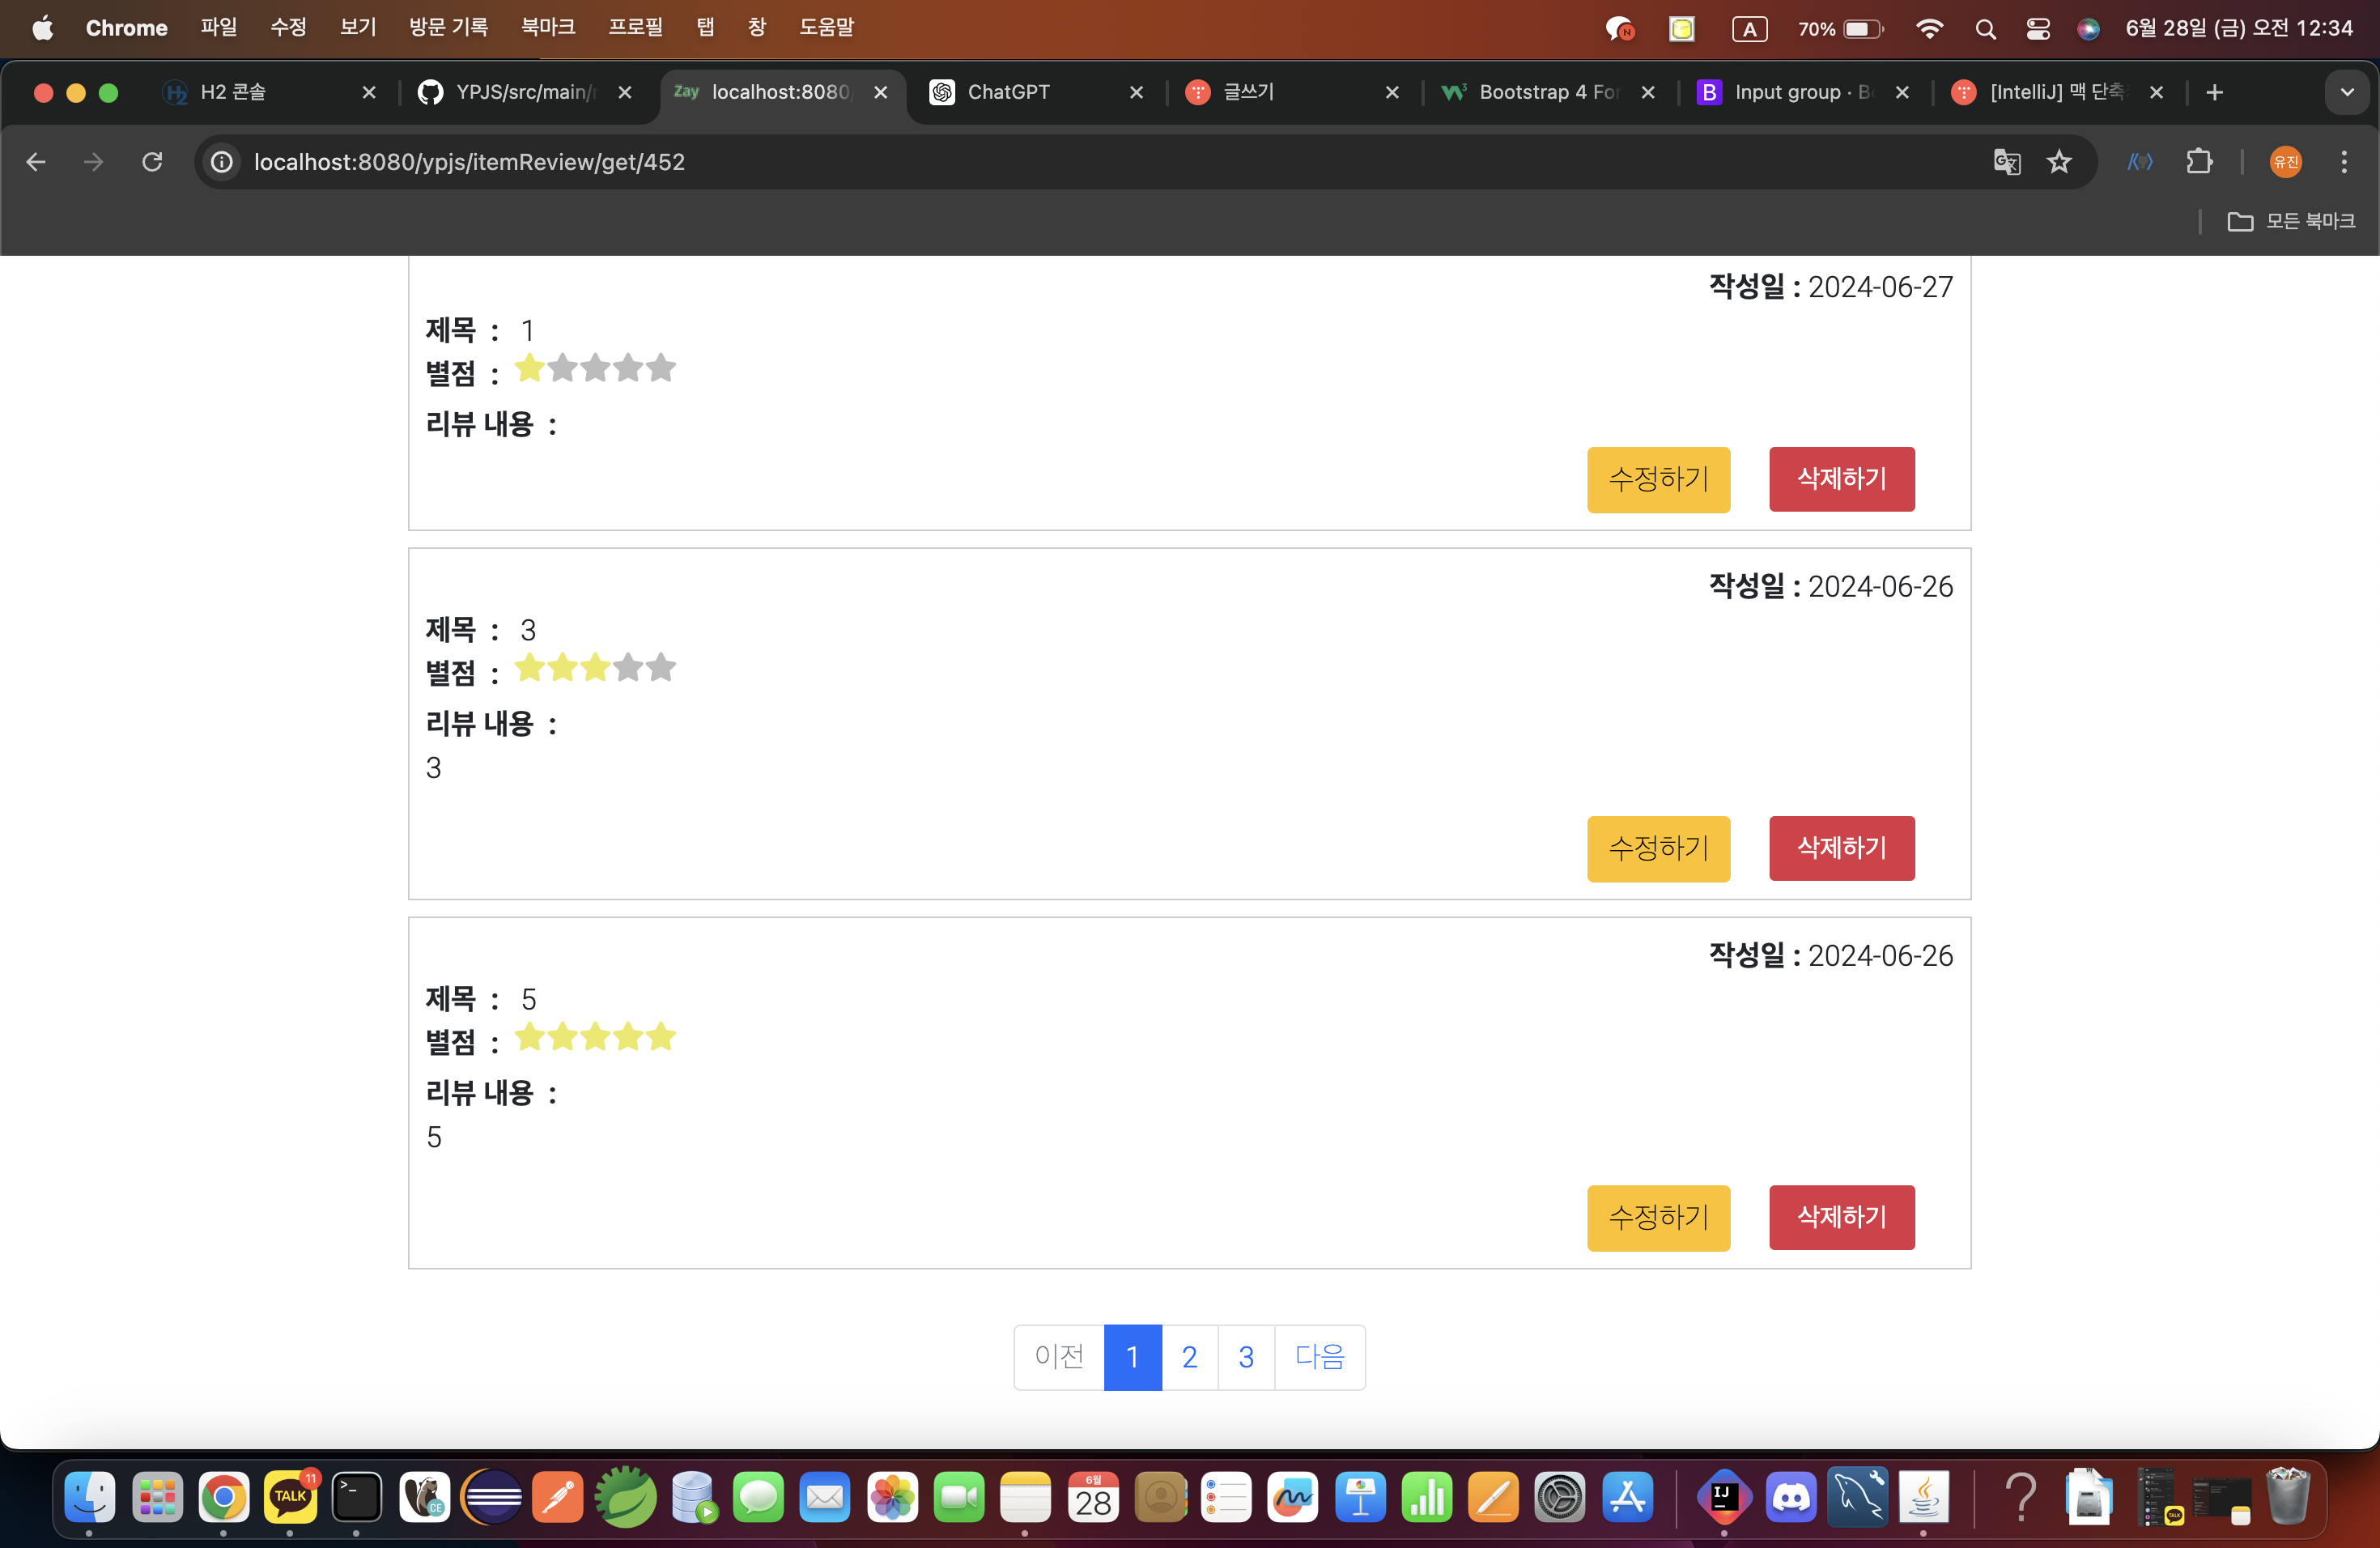Open Chrome's three-dot menu
Viewport: 2380px width, 1548px height.
pos(2344,162)
